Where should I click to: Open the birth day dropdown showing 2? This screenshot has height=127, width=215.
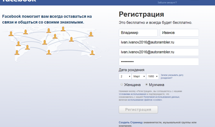(125, 76)
